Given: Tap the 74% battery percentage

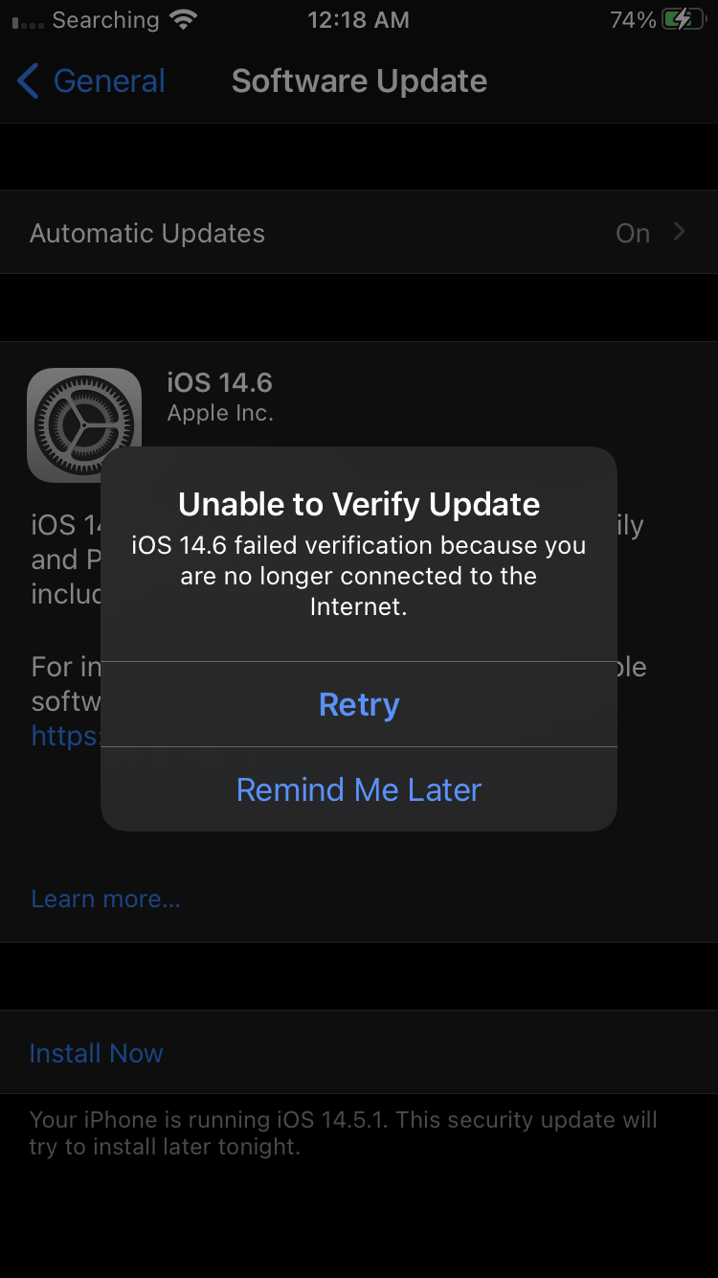Looking at the screenshot, I should (x=633, y=20).
